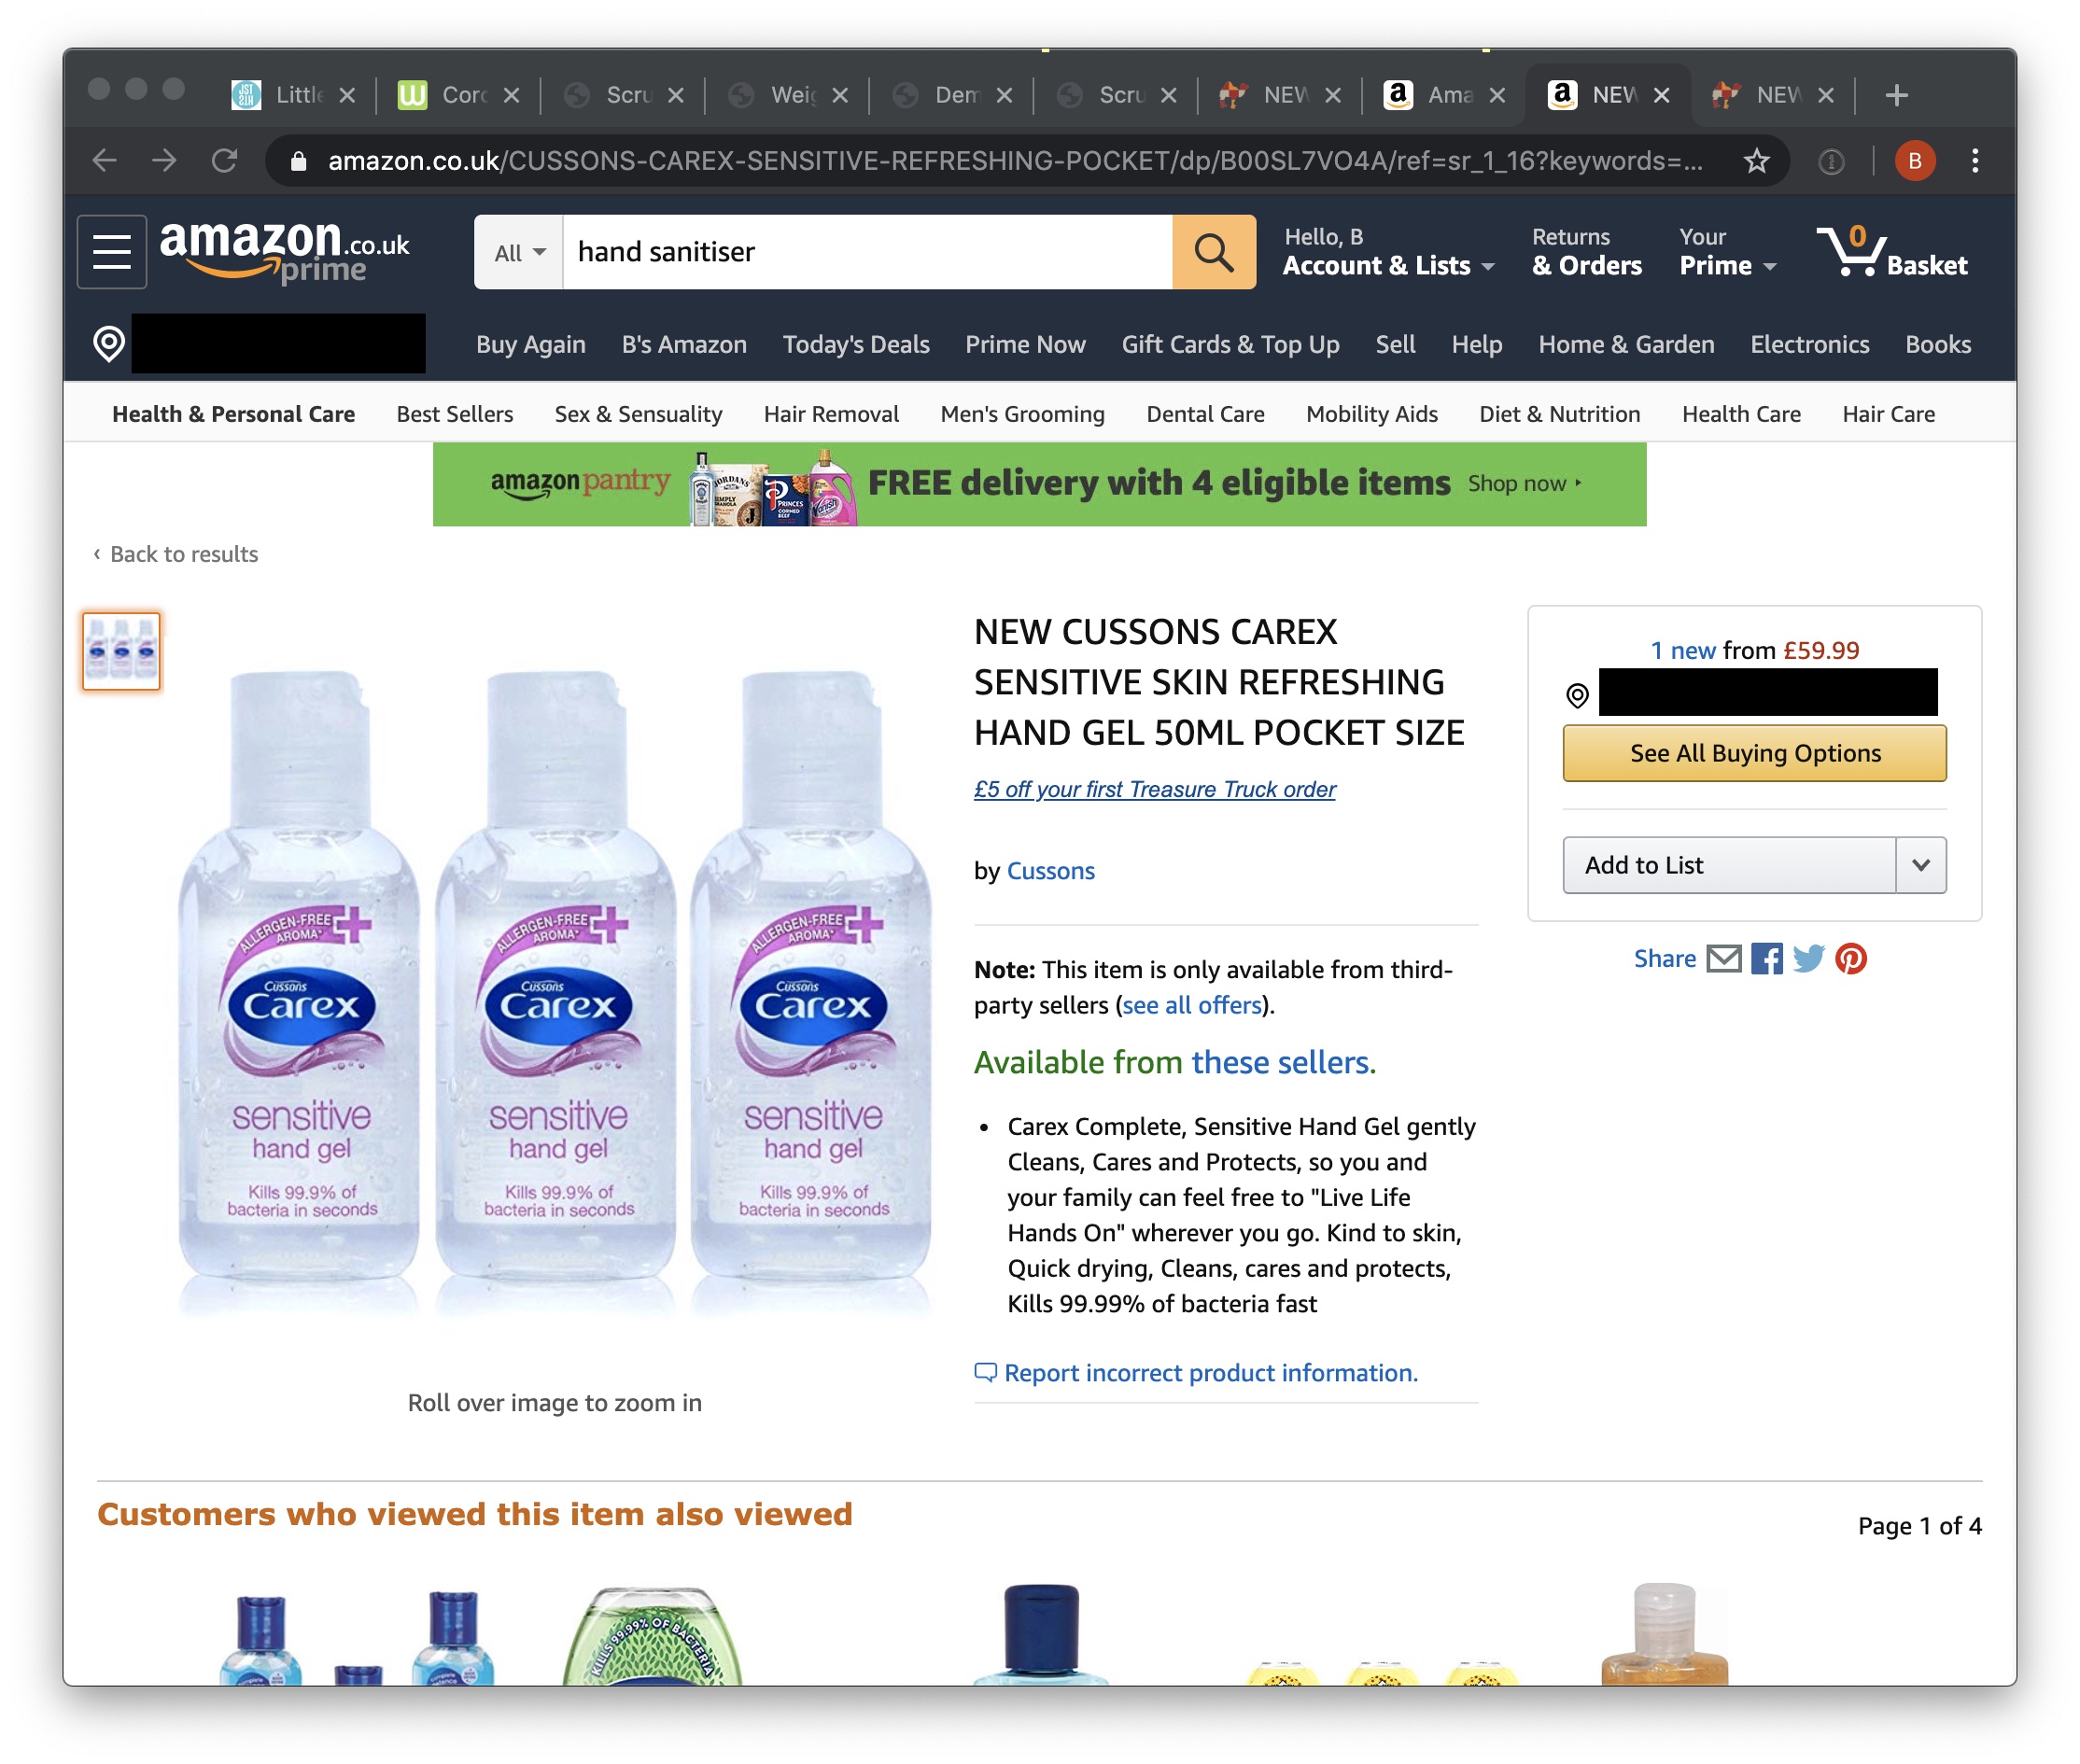
Task: Click Add to List button
Action: 1729,865
